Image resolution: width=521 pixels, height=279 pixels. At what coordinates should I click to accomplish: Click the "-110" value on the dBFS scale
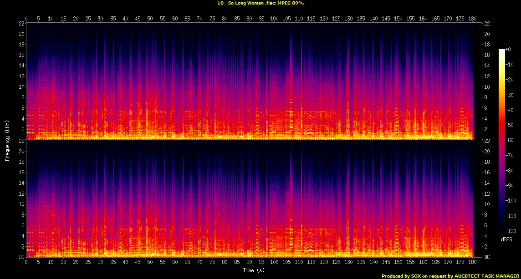coord(511,216)
